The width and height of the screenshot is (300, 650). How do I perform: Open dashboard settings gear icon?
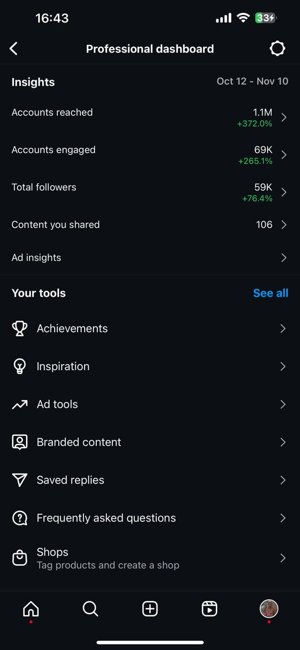click(x=277, y=49)
